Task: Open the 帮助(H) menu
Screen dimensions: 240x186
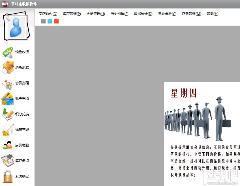Action: click(213, 14)
